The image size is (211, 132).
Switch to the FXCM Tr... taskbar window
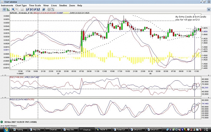coord(103,130)
